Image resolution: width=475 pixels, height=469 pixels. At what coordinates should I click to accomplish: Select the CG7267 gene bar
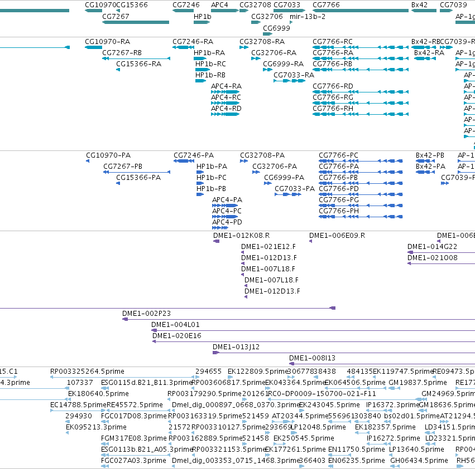(x=136, y=22)
